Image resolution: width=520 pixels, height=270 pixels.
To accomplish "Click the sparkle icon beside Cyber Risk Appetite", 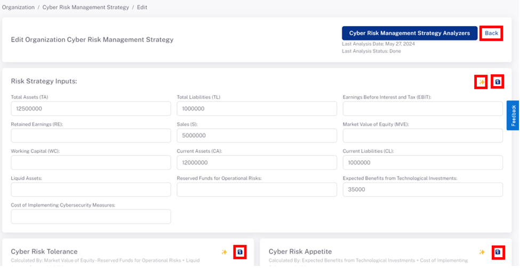I will click(482, 252).
